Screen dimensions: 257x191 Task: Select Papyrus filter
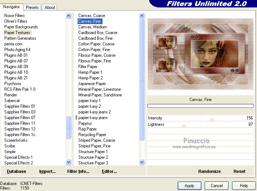(85, 123)
